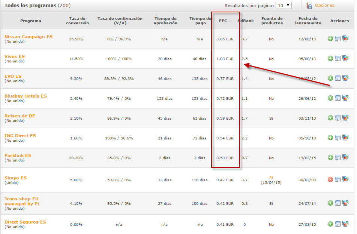Open Reisen.de DE creatives icon
This screenshot has height=234, width=357.
[345, 118]
